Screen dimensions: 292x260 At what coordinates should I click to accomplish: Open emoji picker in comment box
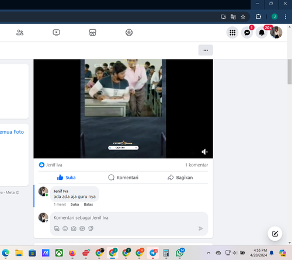(65, 228)
